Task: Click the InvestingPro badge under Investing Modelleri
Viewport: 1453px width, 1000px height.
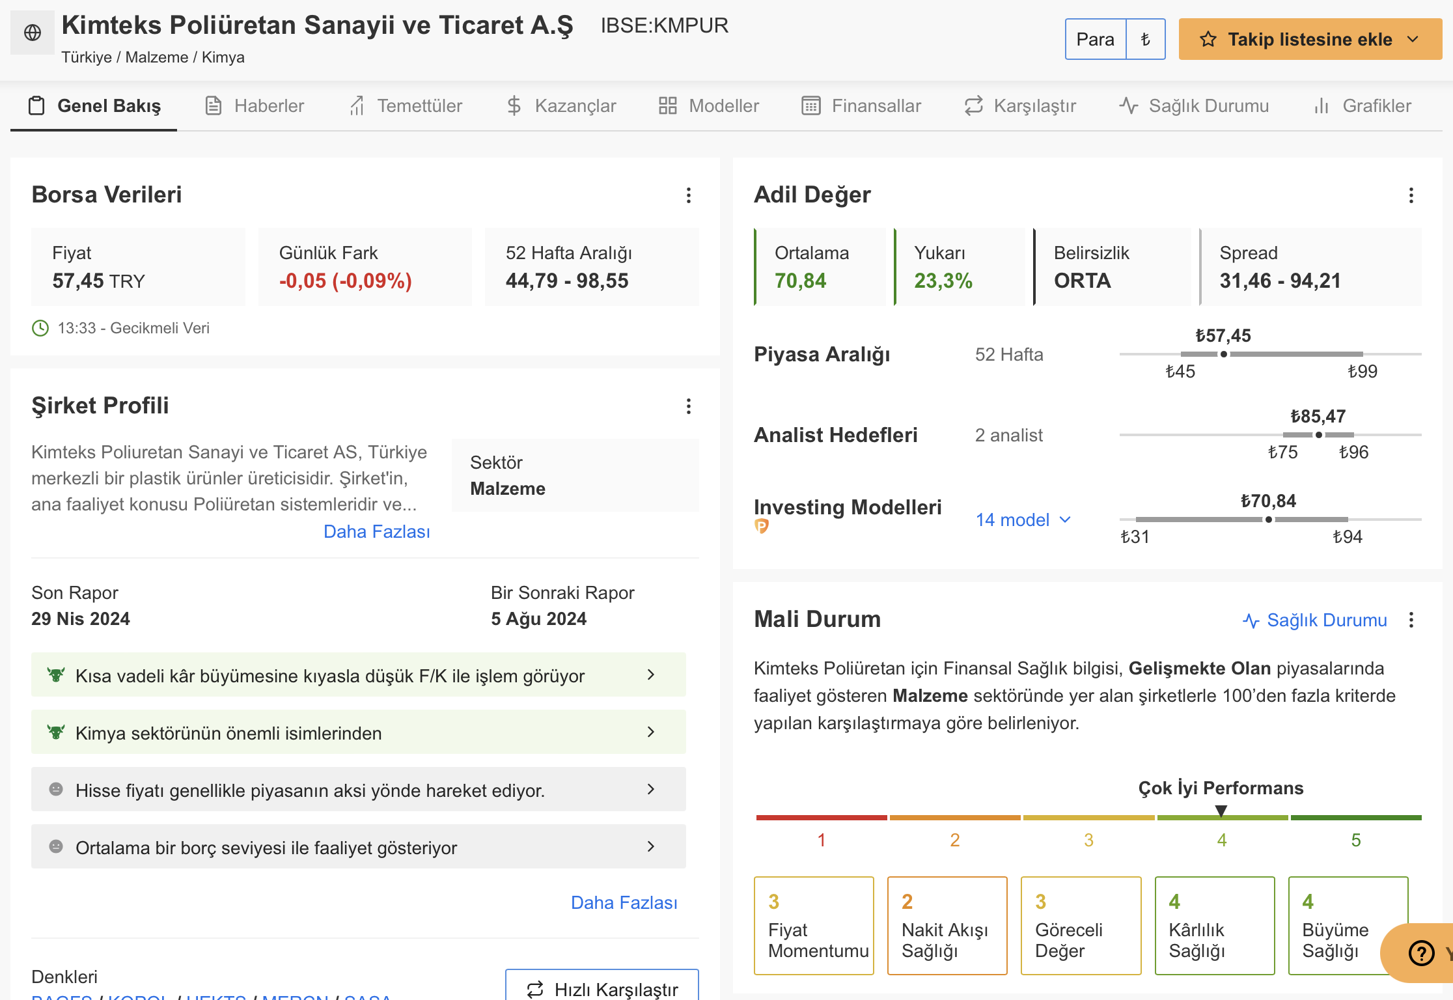Action: pyautogui.click(x=762, y=526)
